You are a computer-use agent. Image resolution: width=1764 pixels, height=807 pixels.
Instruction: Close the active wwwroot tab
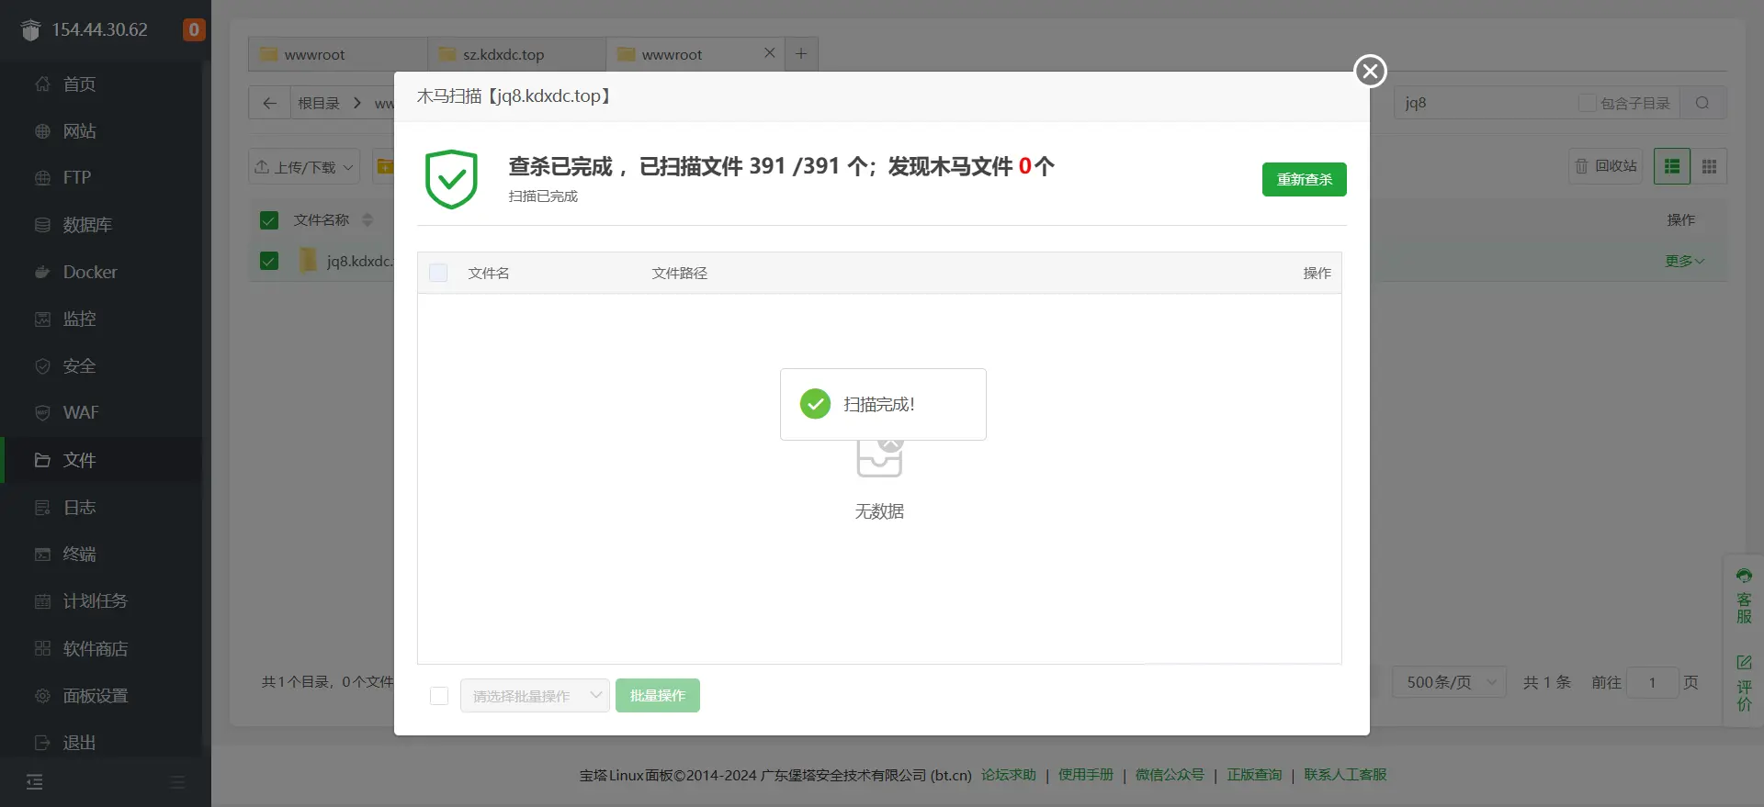pos(770,53)
